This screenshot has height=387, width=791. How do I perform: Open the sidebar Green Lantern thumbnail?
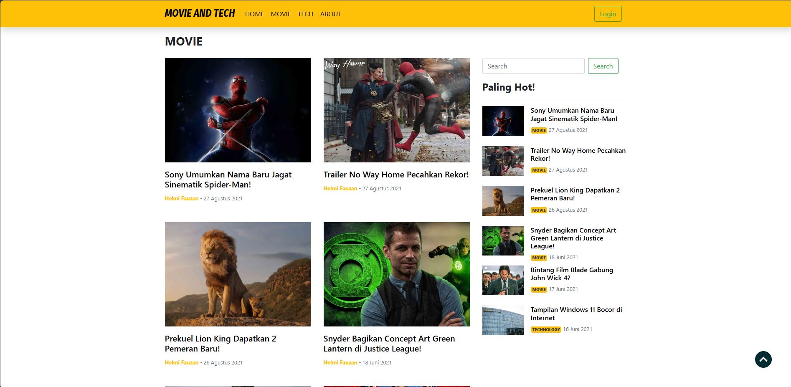[503, 240]
